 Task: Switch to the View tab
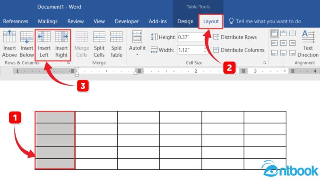click(x=99, y=22)
